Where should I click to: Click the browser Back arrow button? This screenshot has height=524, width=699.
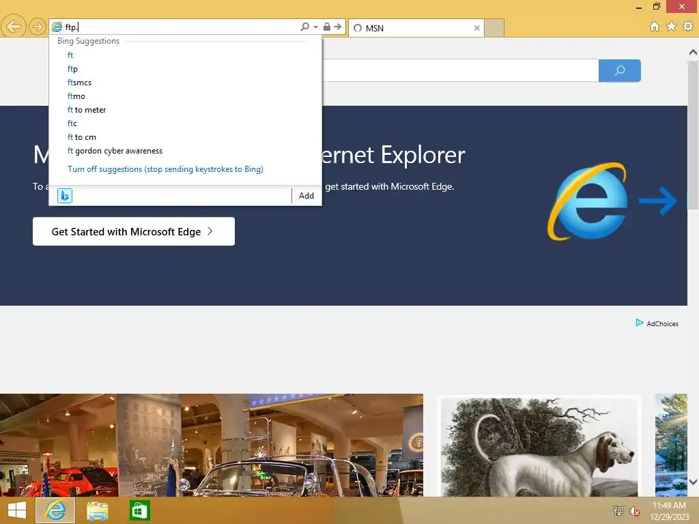click(x=14, y=27)
